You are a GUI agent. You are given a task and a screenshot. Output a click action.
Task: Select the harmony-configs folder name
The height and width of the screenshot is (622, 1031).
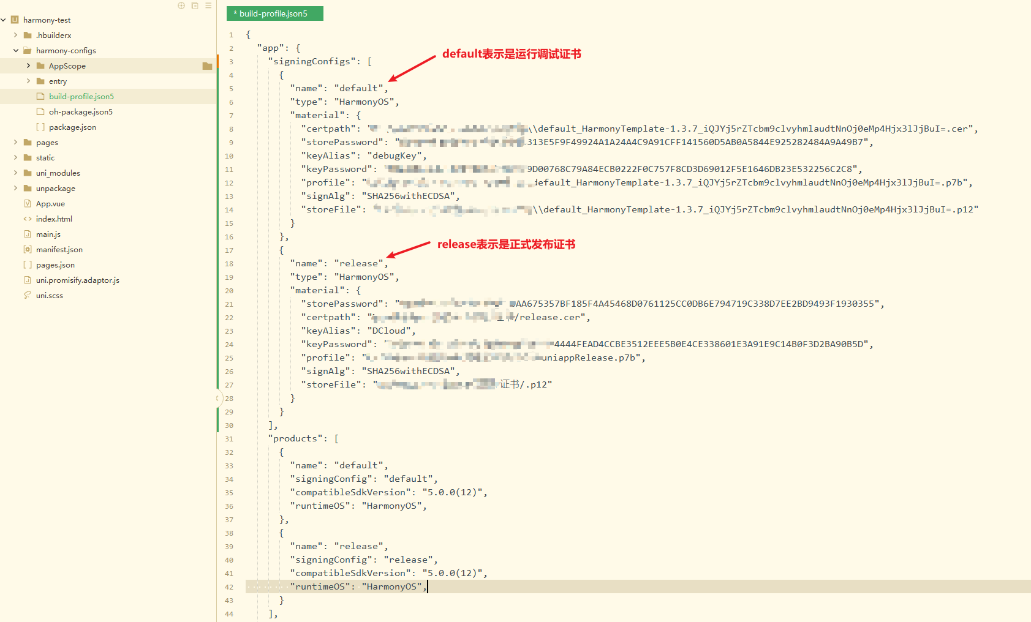(x=66, y=51)
